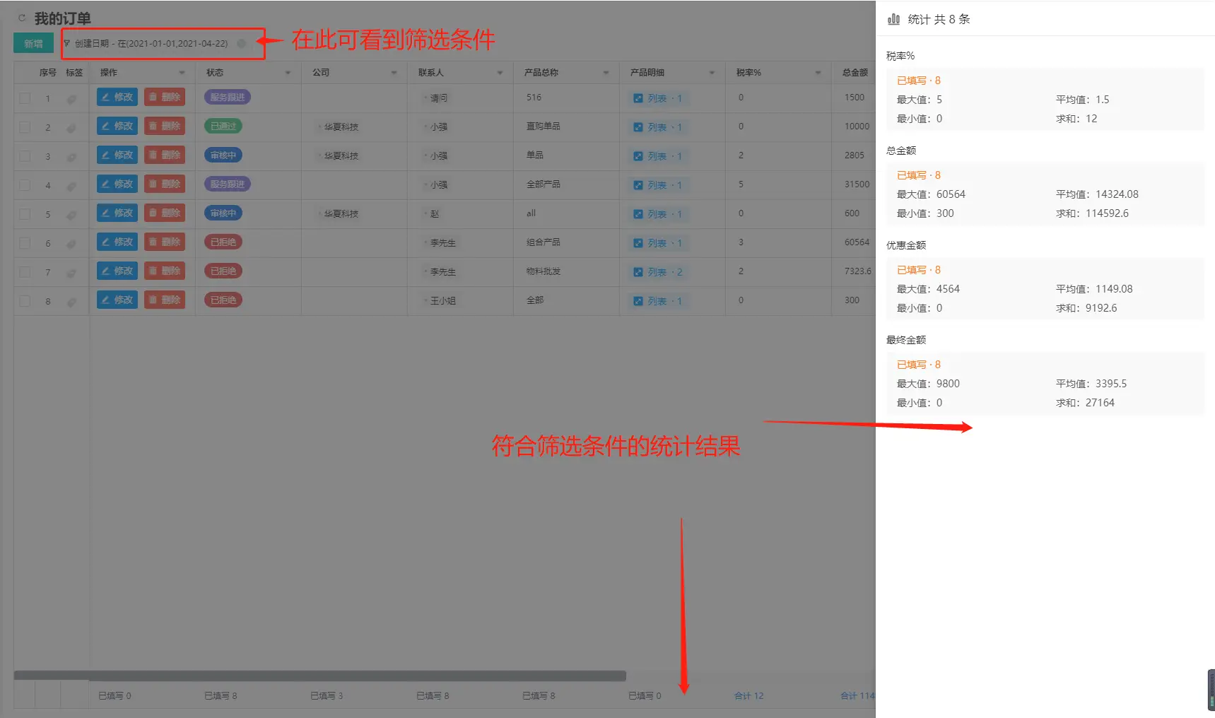This screenshot has width=1215, height=718.
Task: Click 修改 button in row 3
Action: tap(117, 155)
